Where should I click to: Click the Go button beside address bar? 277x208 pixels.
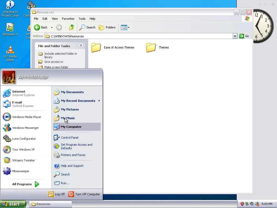coord(244,36)
